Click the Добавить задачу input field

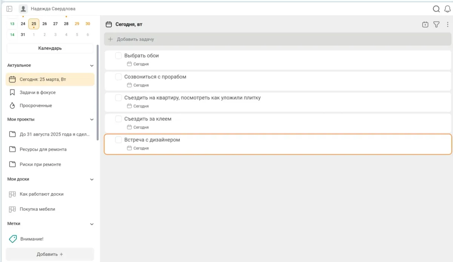coord(277,39)
